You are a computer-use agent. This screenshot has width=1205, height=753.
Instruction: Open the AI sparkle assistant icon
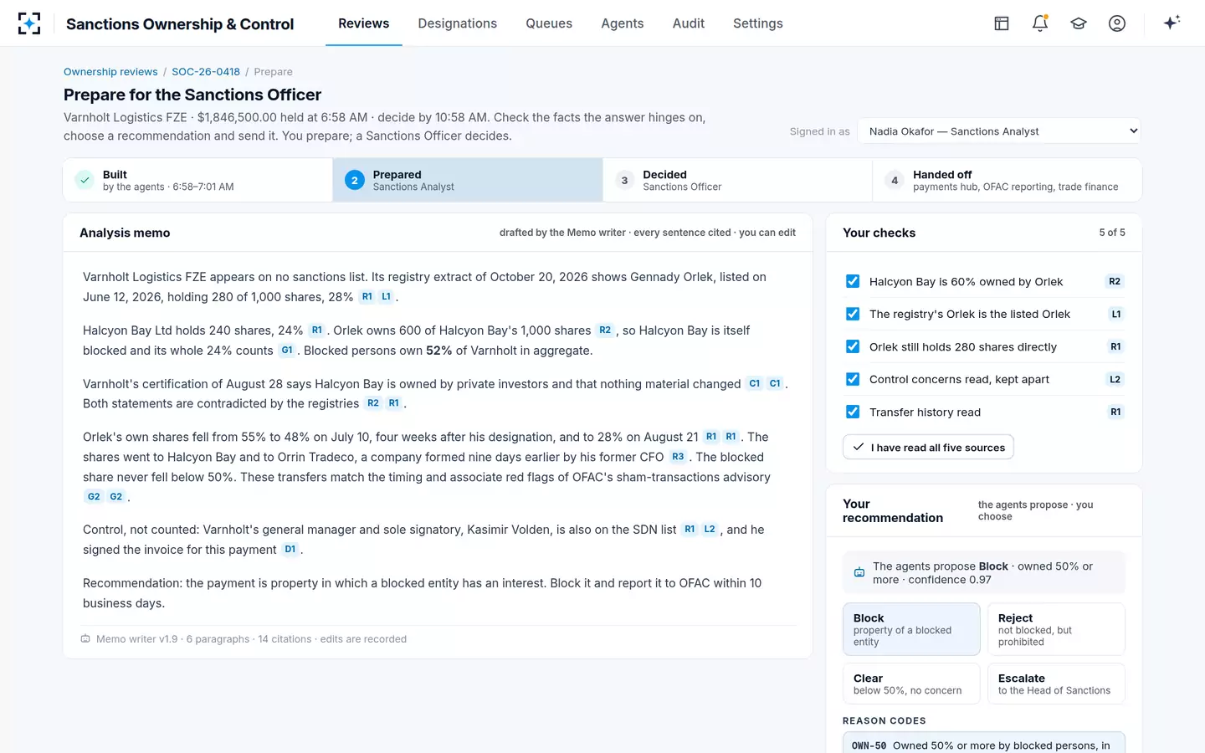click(x=1172, y=23)
